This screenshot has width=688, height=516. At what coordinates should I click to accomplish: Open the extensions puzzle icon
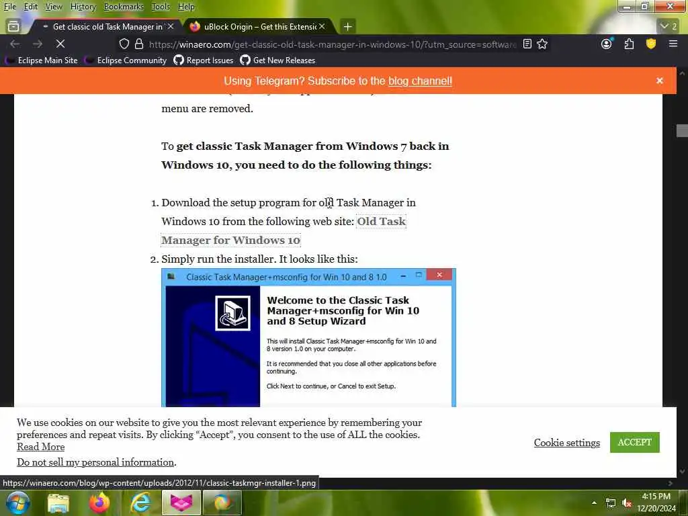[x=629, y=44]
